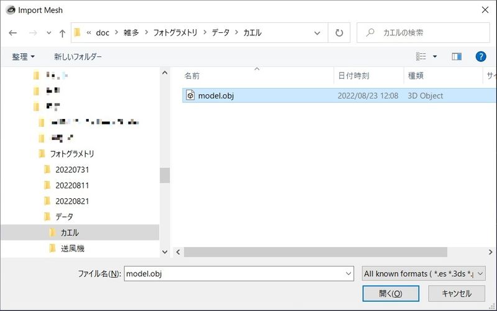
Task: Sort by 日付時刻 column header
Action: [x=353, y=76]
